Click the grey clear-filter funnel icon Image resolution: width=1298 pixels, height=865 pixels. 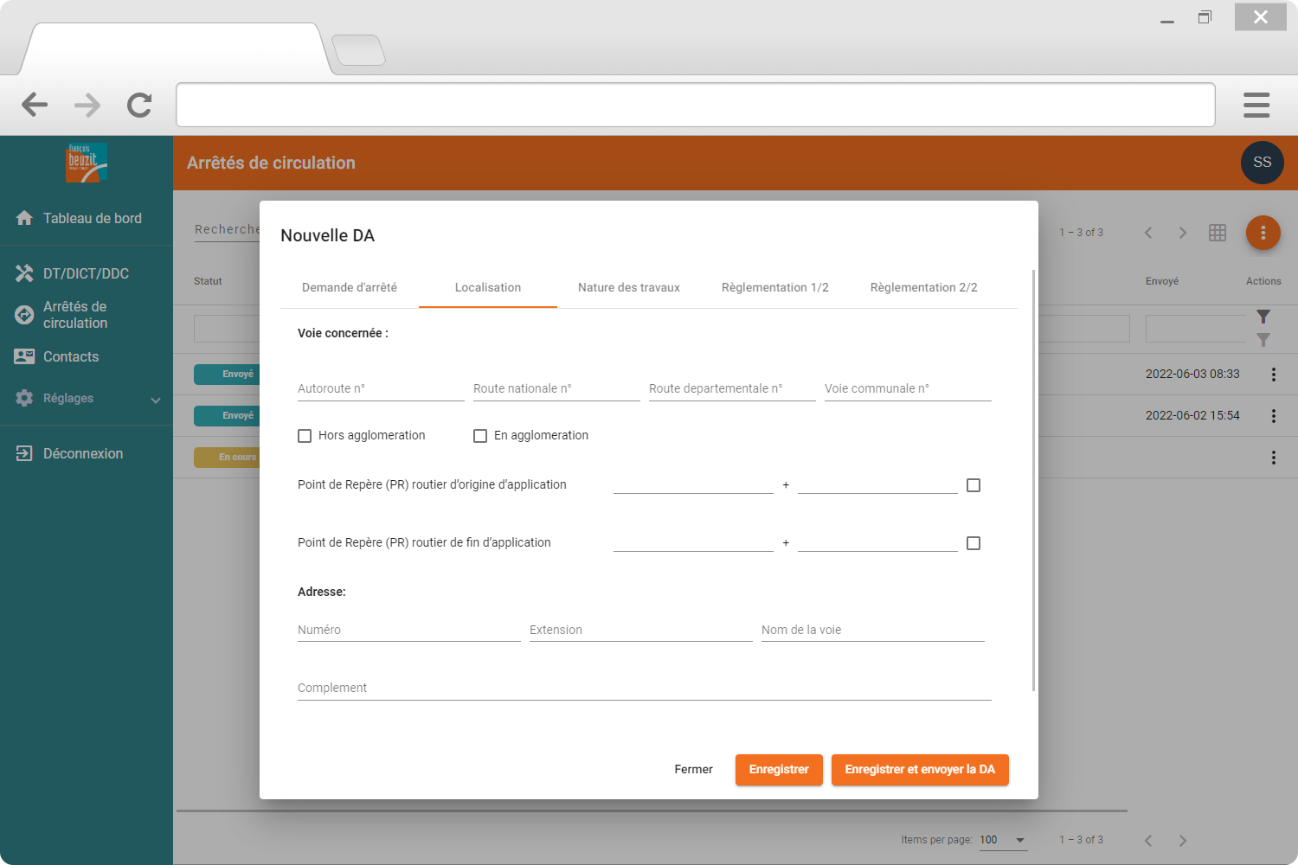[x=1263, y=340]
